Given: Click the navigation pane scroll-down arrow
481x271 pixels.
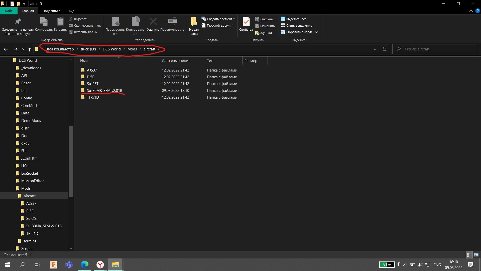Looking at the screenshot, I should 71,248.
